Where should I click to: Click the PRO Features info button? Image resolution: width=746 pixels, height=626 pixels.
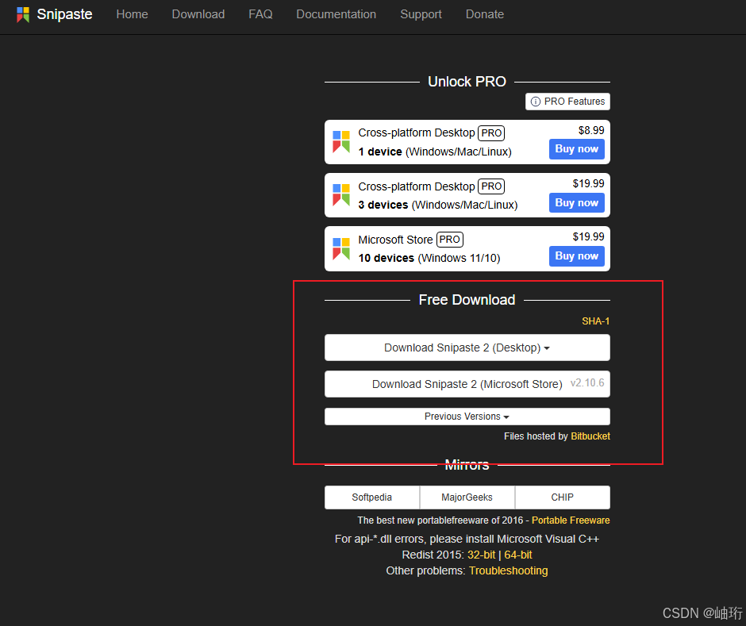(567, 102)
